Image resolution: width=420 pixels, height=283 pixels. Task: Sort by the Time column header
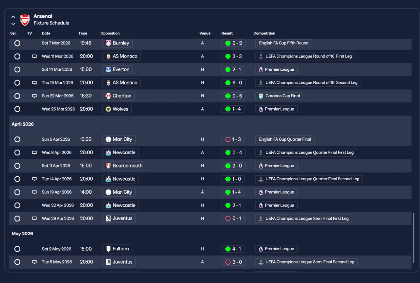83,33
